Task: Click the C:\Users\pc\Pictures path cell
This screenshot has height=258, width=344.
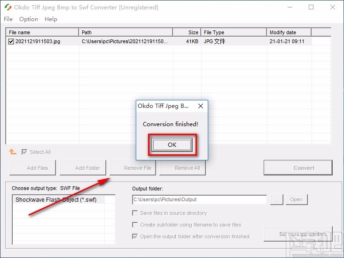Action: click(x=125, y=41)
